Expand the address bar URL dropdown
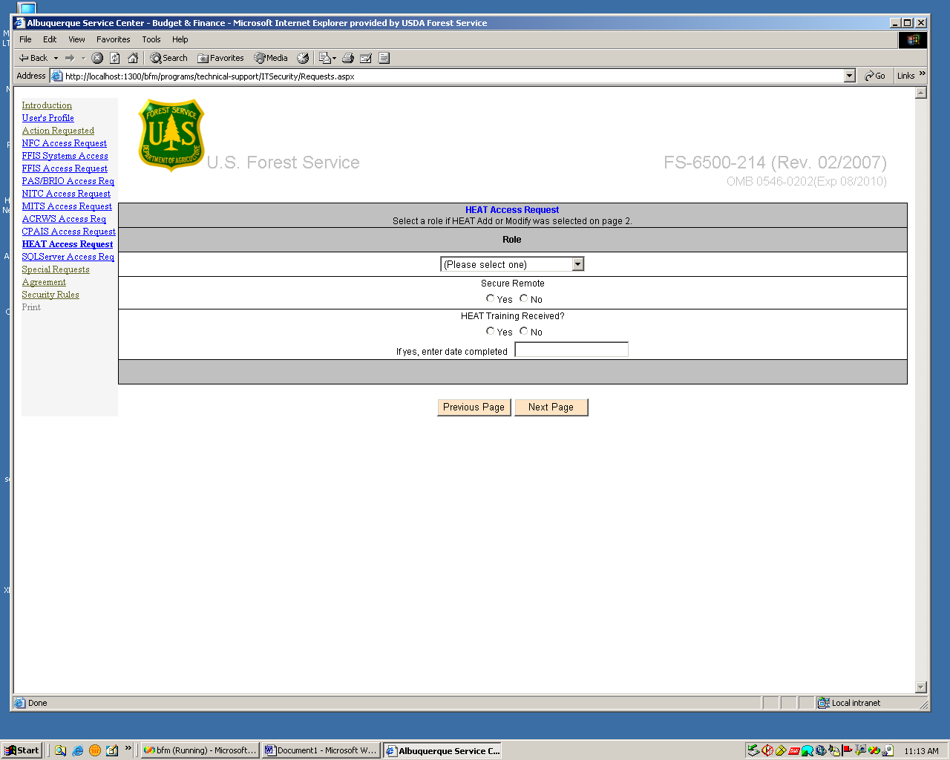This screenshot has height=760, width=950. [850, 76]
